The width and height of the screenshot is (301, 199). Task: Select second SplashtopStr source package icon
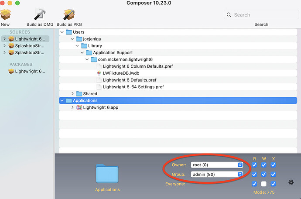[11, 52]
